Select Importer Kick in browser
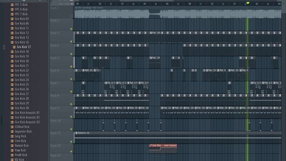The height and width of the screenshot is (161, 286). (x=23, y=131)
